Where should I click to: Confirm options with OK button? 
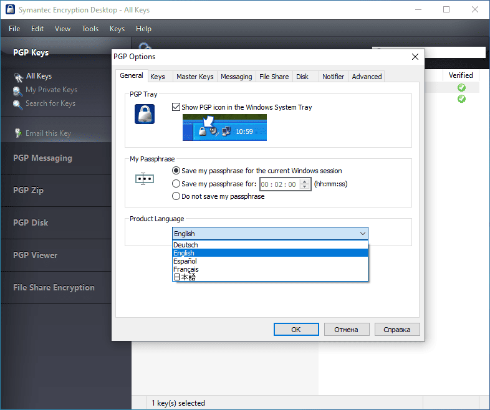pos(296,330)
